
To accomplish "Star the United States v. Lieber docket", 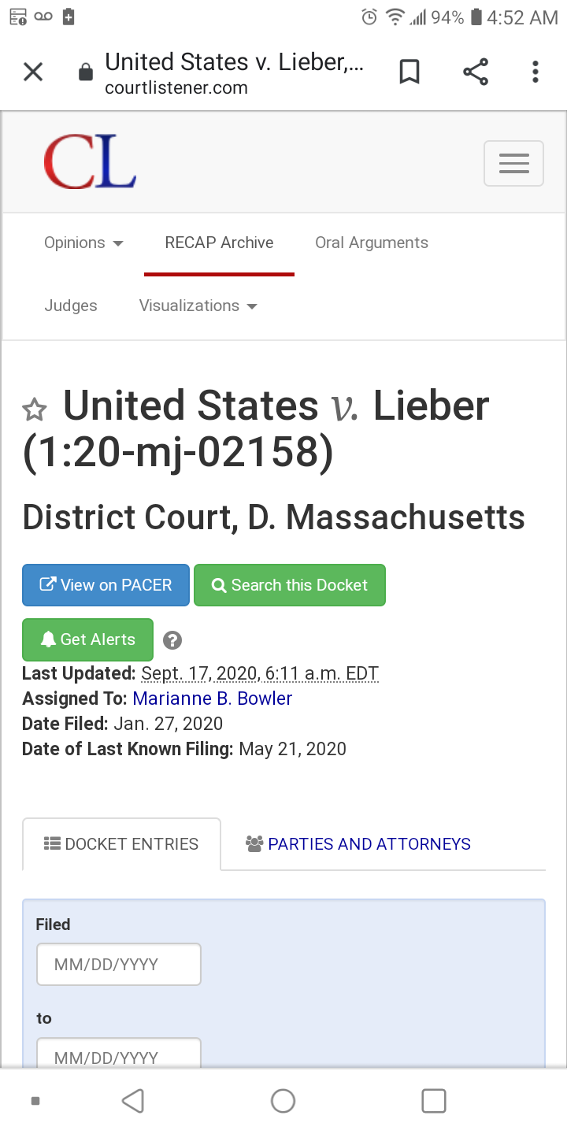I will click(35, 409).
